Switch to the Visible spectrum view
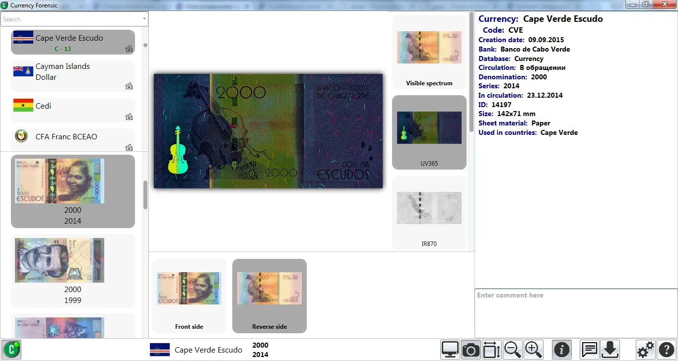678x361 pixels. 429,52
